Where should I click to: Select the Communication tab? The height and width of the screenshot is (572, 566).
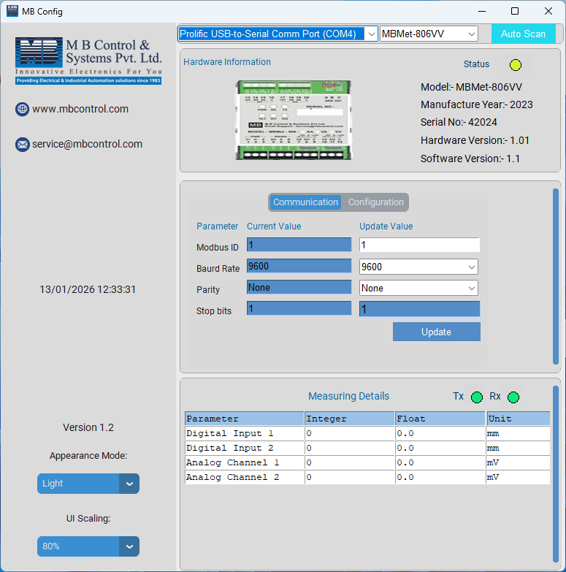click(x=305, y=202)
